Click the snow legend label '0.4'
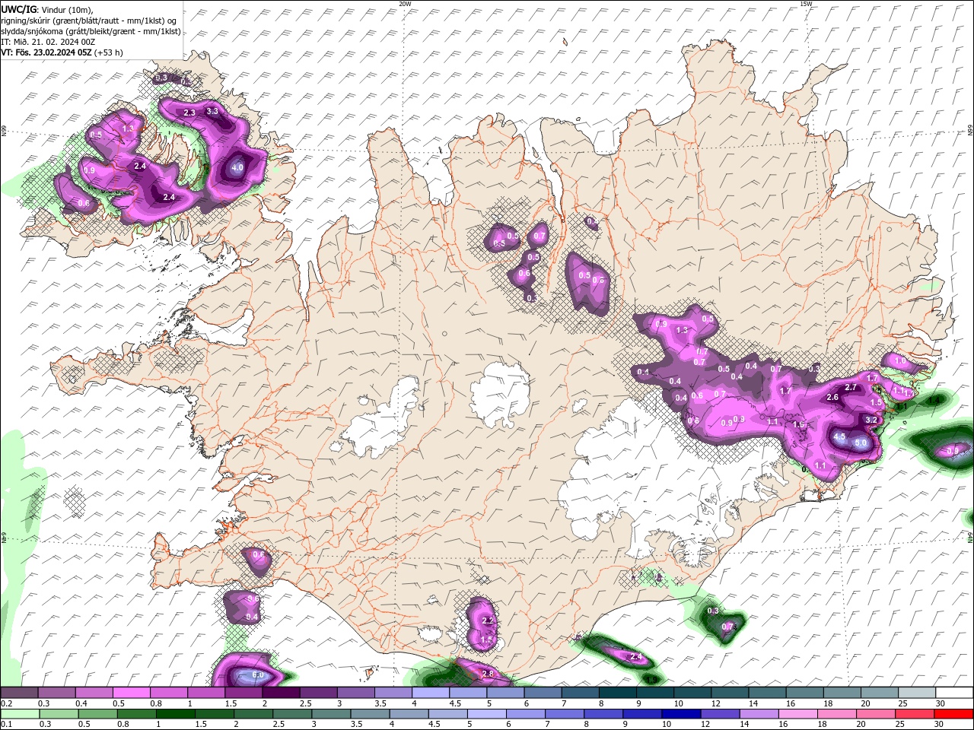 pos(81,703)
